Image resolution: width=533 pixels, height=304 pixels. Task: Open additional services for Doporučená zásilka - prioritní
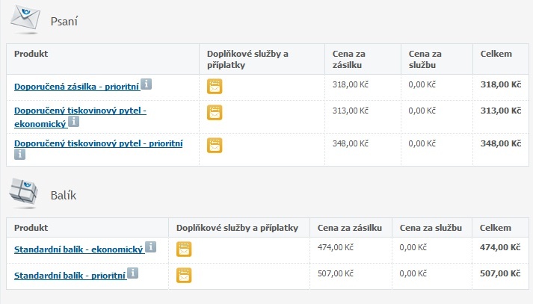[x=215, y=87]
